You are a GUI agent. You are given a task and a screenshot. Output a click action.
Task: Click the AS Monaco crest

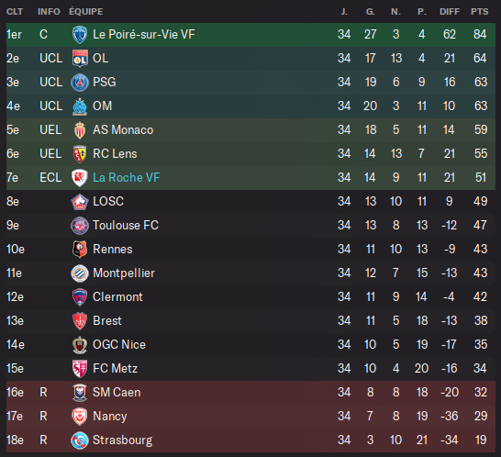pos(80,129)
